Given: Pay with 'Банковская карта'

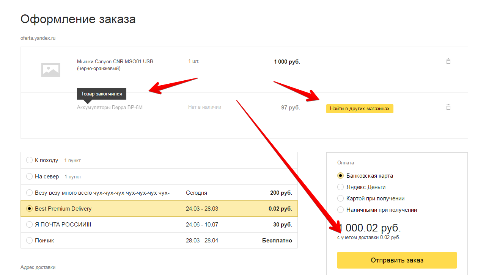Looking at the screenshot, I should coord(340,176).
